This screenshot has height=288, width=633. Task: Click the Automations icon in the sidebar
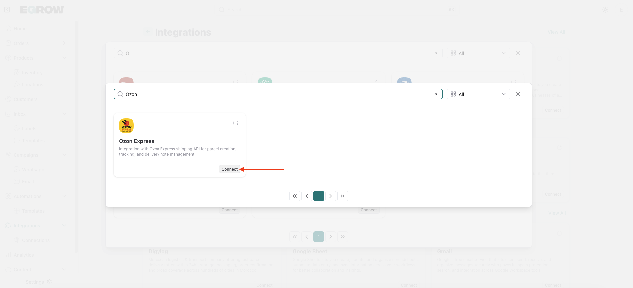(x=9, y=196)
